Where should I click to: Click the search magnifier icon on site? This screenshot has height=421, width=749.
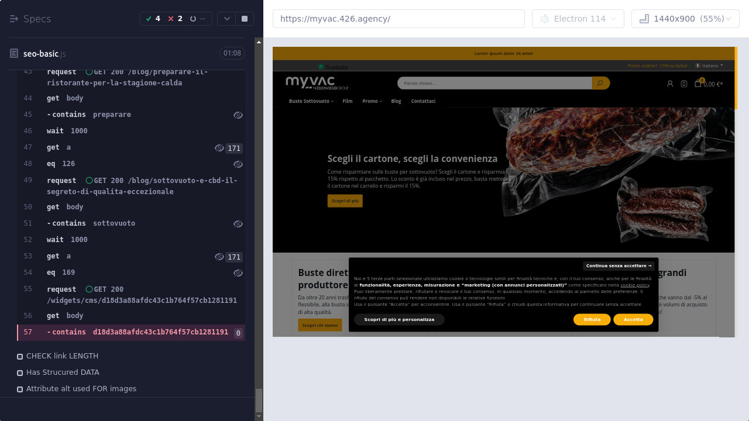click(x=600, y=83)
